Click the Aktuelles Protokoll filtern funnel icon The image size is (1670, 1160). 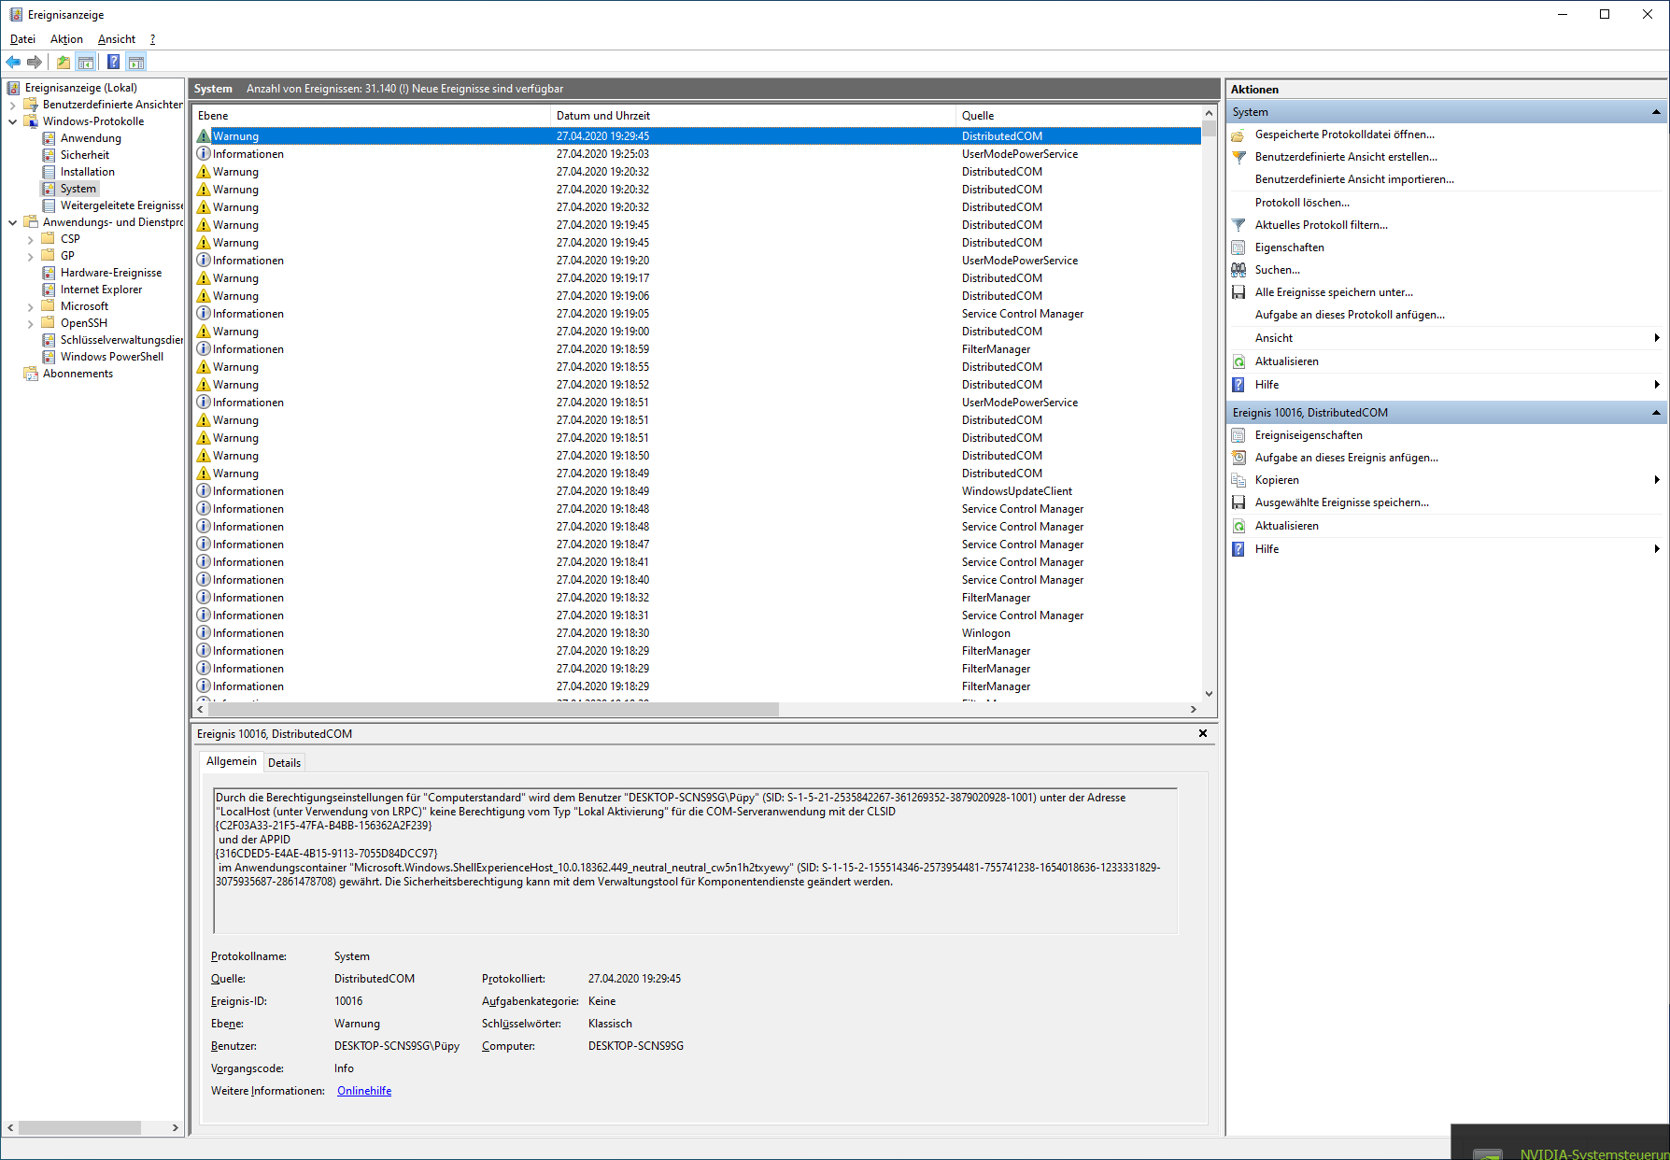pyautogui.click(x=1238, y=225)
